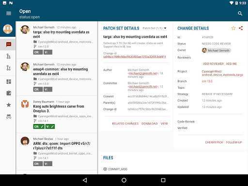This screenshot has height=186, width=248.
Task: Open the Change-Id hash link
Action: (135, 57)
